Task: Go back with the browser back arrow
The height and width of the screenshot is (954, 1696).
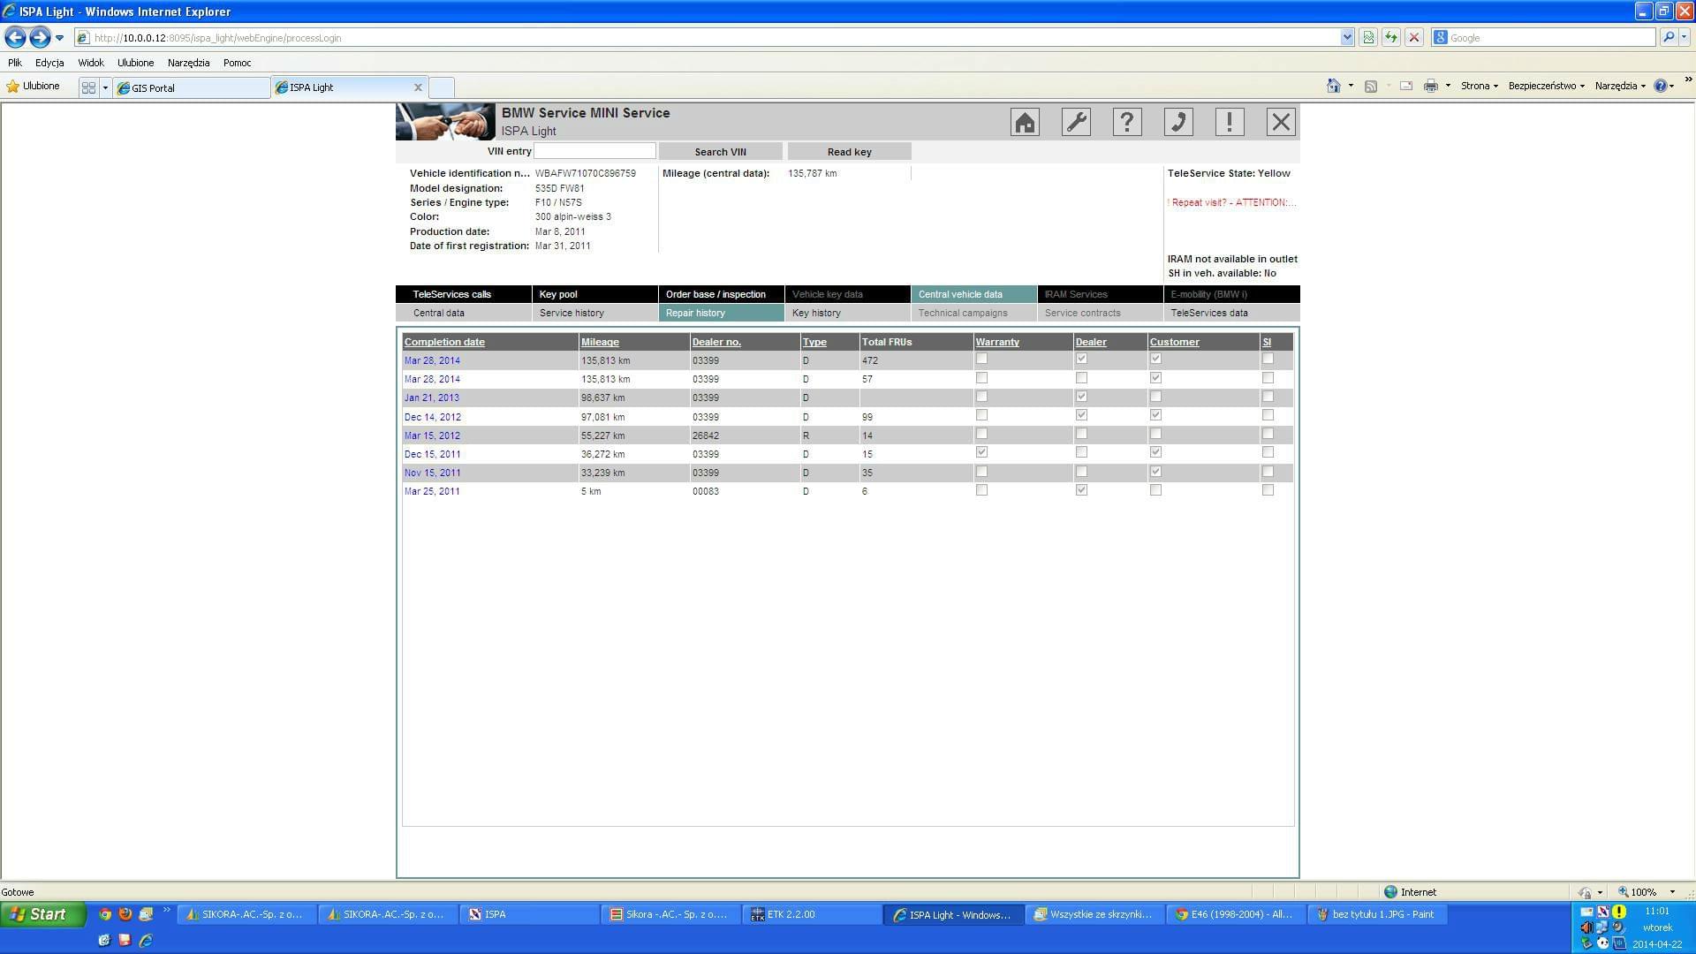Action: click(x=15, y=37)
